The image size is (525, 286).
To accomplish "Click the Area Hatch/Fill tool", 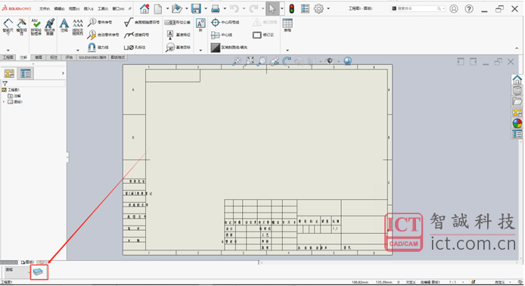I will coord(229,48).
